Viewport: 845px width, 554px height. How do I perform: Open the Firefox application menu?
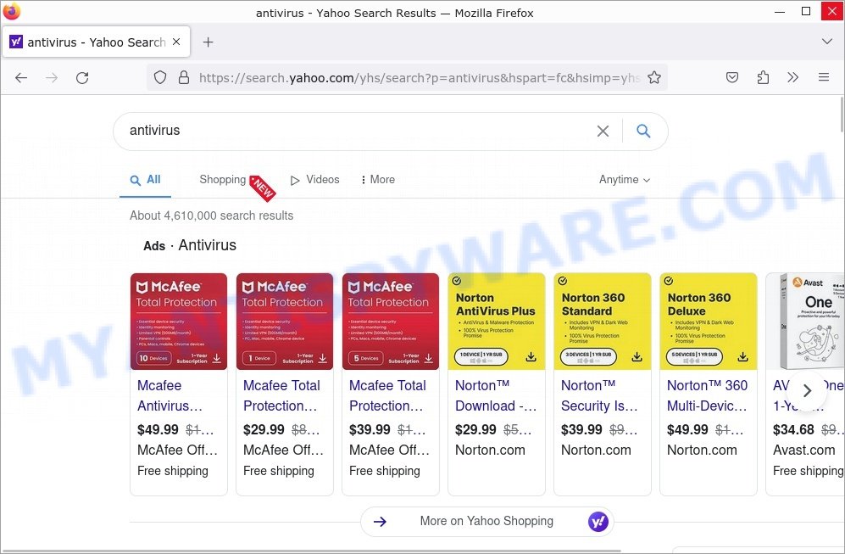(x=824, y=78)
